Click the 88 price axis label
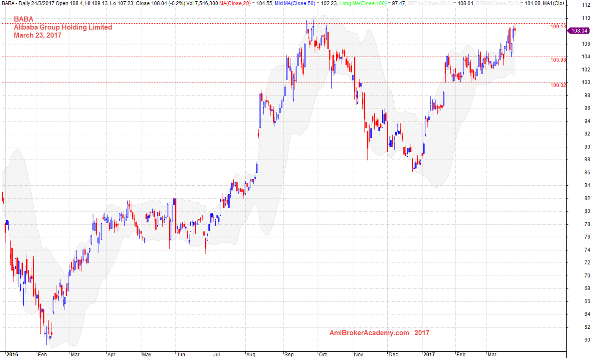This screenshot has width=592, height=358. (x=587, y=160)
